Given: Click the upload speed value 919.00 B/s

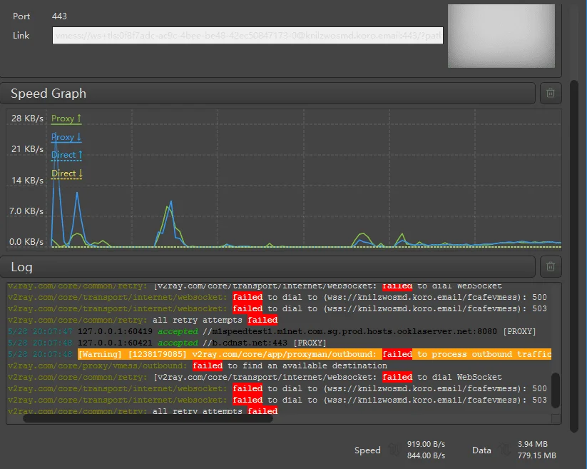Looking at the screenshot, I should [426, 444].
